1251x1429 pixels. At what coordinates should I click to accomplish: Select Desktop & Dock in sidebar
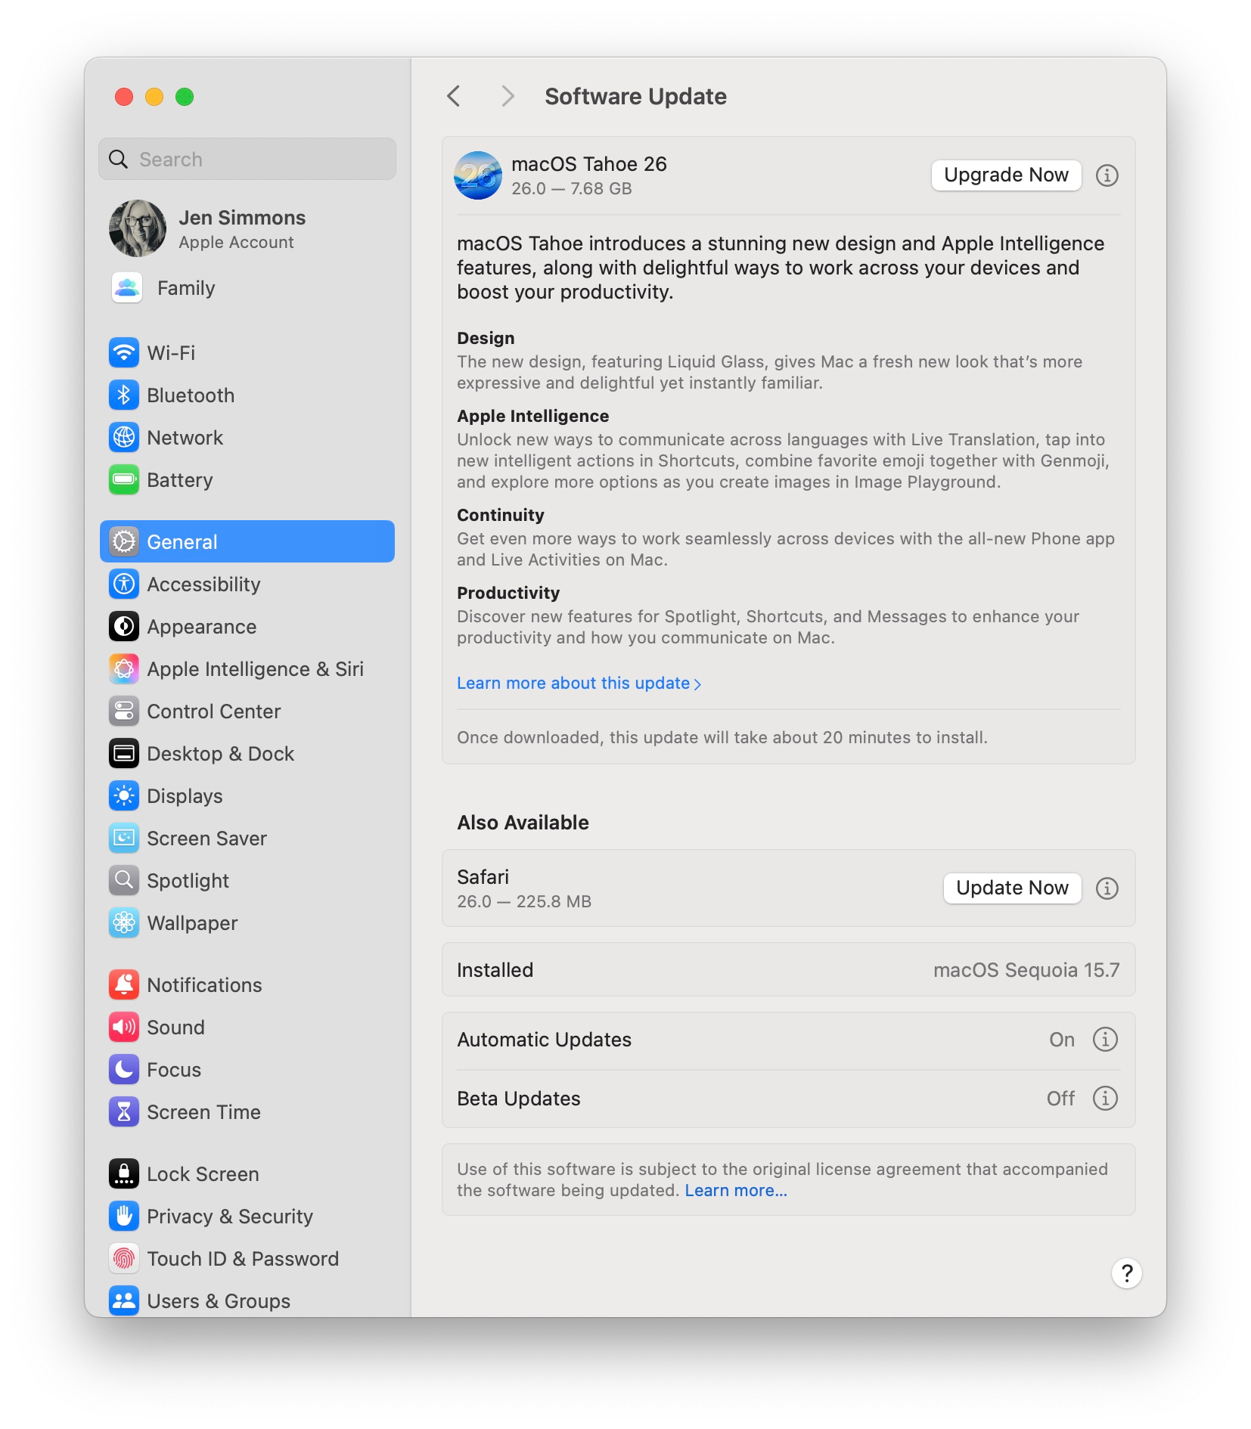(220, 753)
